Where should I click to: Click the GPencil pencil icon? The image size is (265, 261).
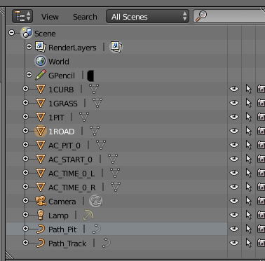(41, 75)
